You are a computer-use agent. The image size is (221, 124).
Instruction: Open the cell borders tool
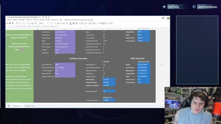(x=74, y=23)
